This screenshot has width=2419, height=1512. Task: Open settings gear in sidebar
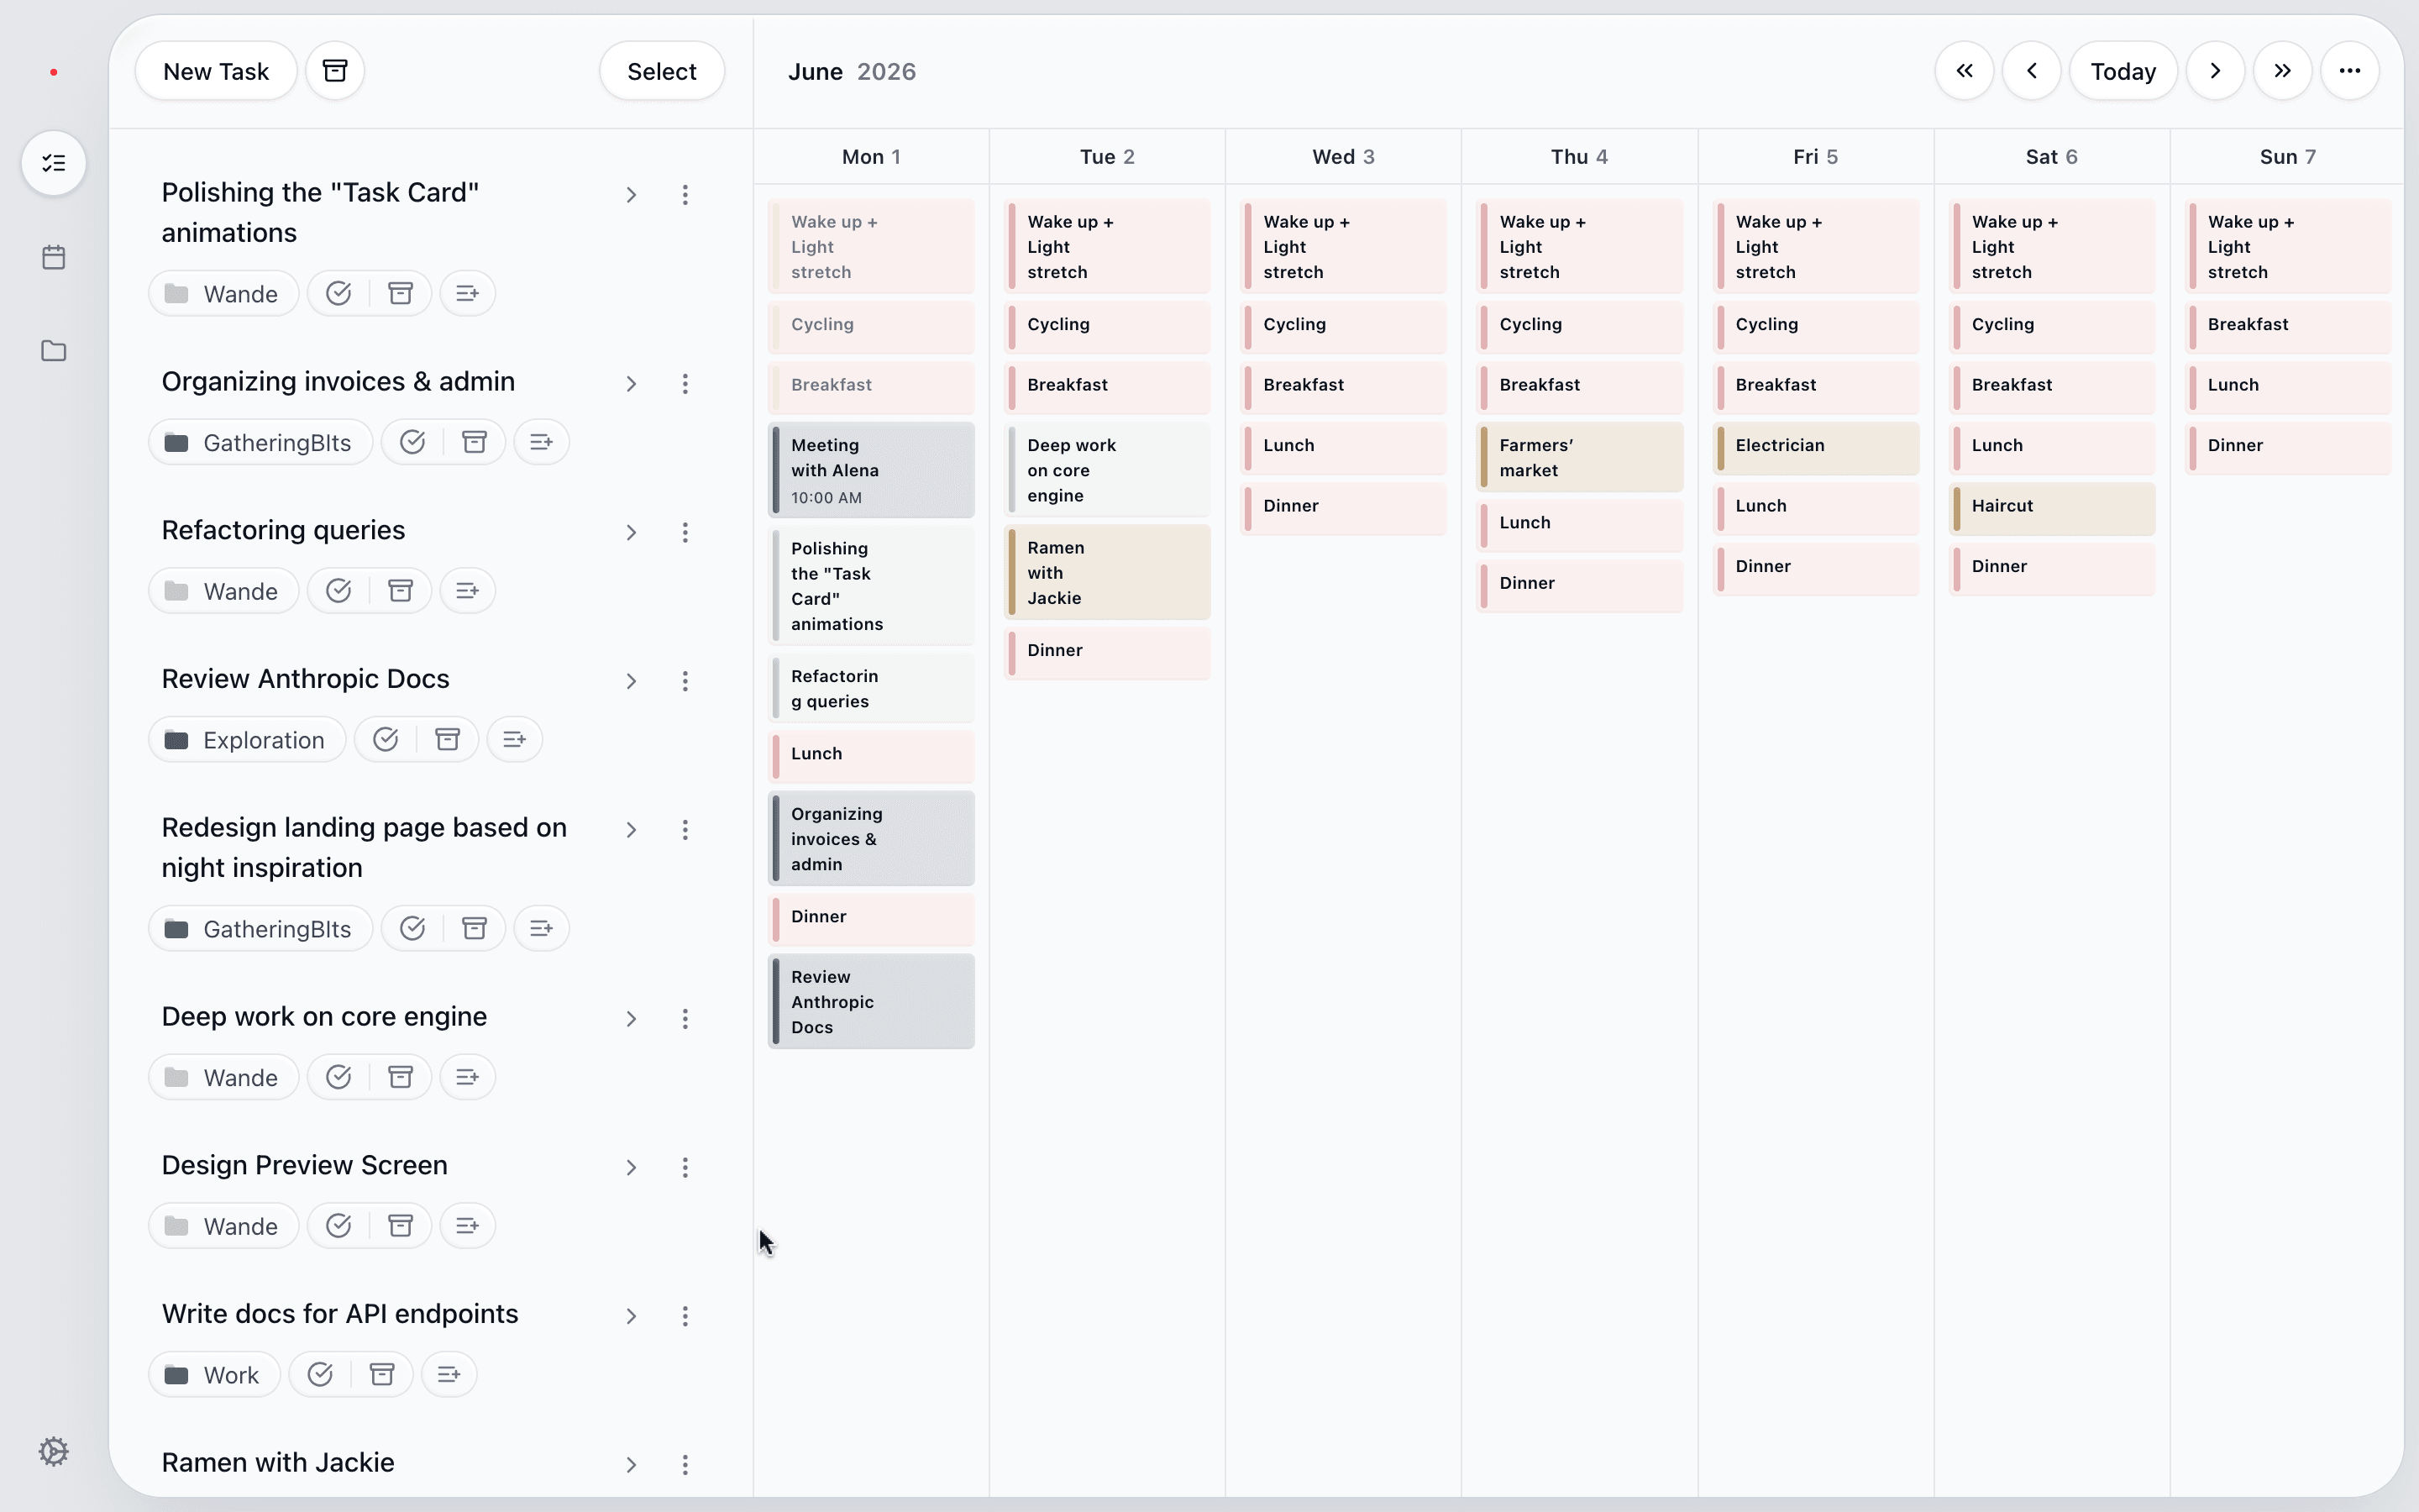click(54, 1451)
